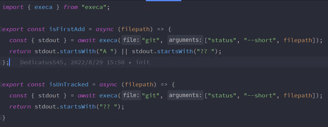Click 'file:' inlay hint in isUnTracked body
This screenshot has width=328, height=127.
coord(131,95)
